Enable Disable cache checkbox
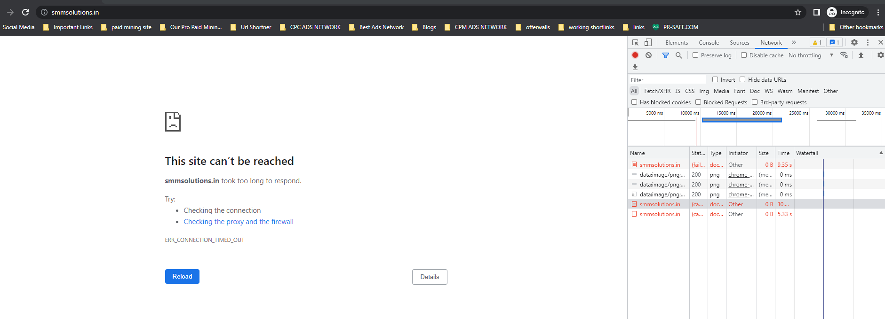 (x=744, y=55)
